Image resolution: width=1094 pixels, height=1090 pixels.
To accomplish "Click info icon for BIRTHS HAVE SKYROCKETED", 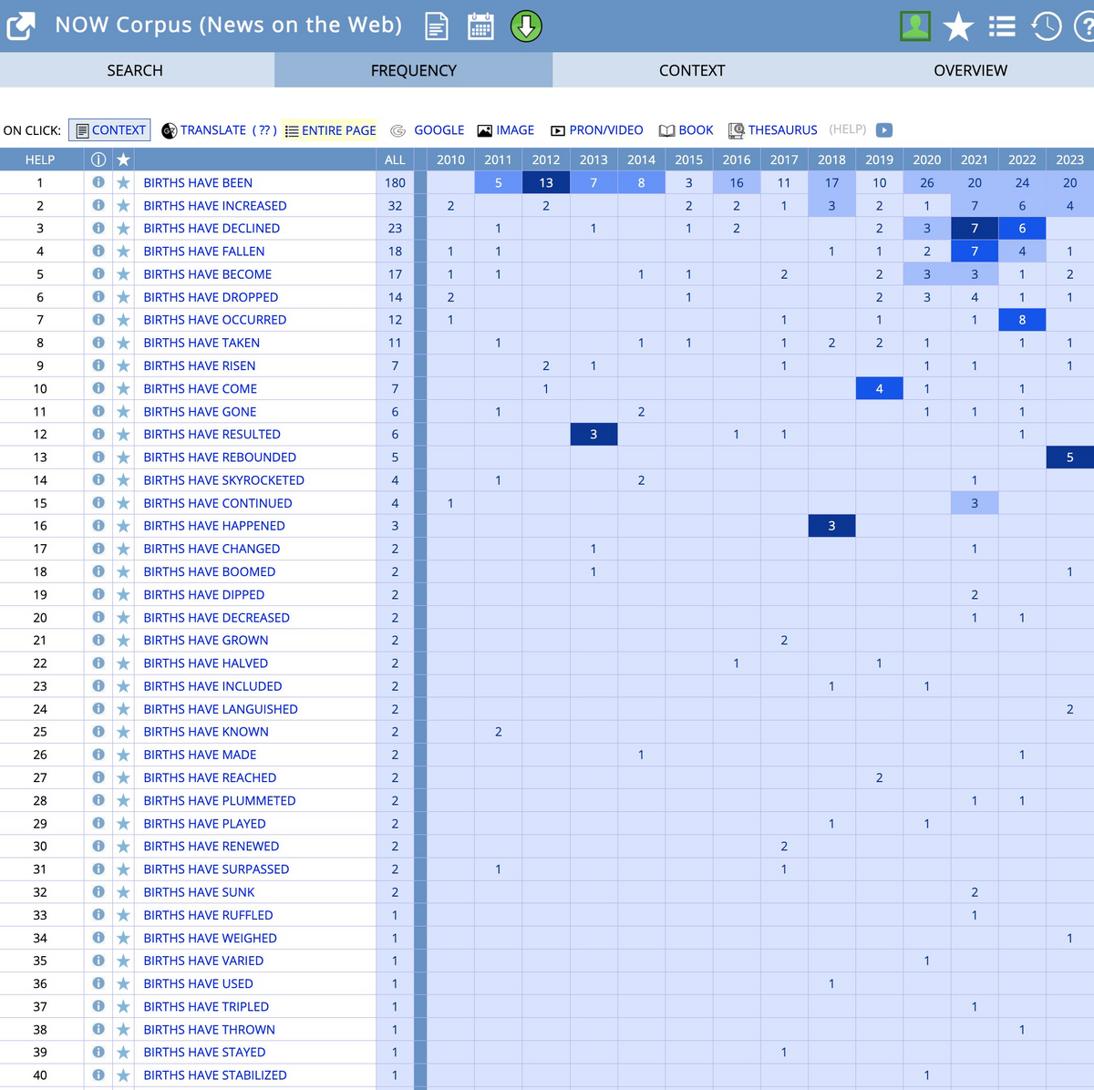I will pyautogui.click(x=98, y=480).
